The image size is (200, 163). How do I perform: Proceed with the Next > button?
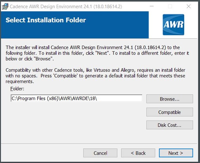click(176, 153)
